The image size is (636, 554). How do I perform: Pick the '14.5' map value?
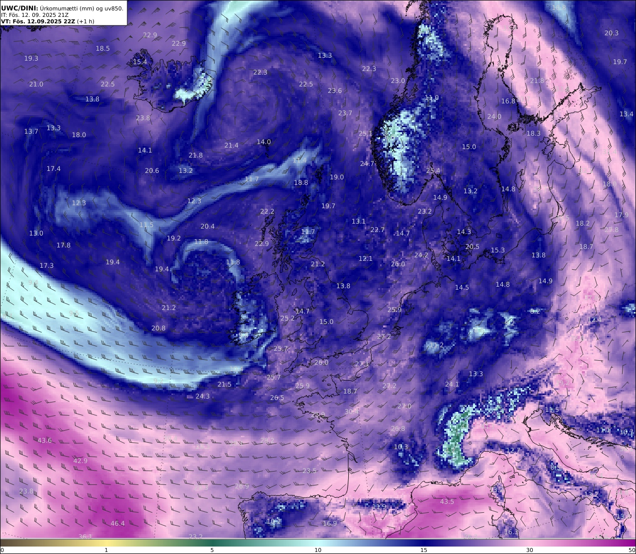[x=462, y=288]
